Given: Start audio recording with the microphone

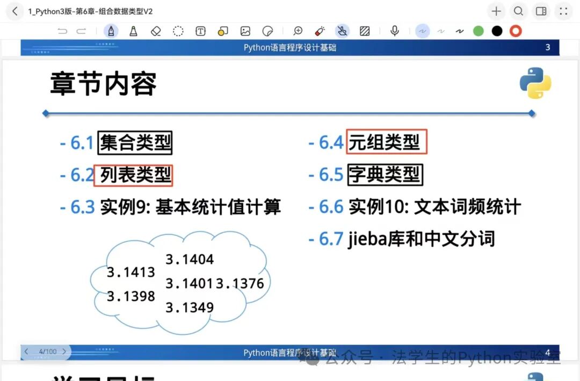Looking at the screenshot, I should tap(395, 31).
